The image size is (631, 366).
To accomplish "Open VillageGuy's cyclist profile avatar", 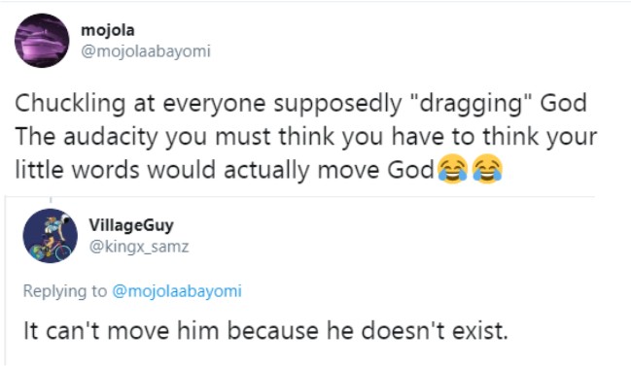I will [51, 236].
